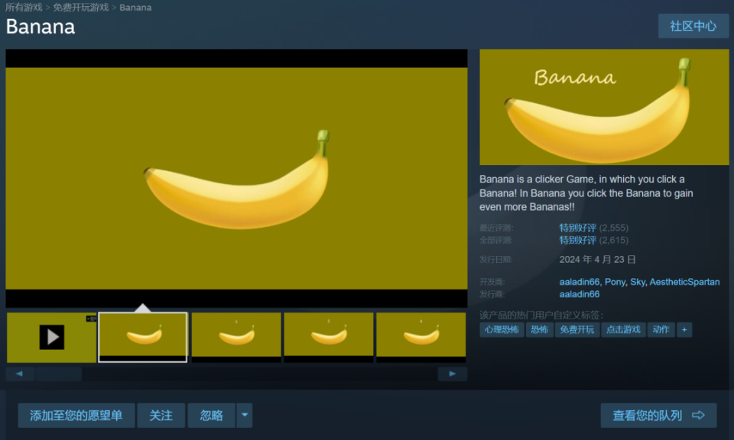
Task: Open the 恐怖 tag
Action: click(x=540, y=330)
